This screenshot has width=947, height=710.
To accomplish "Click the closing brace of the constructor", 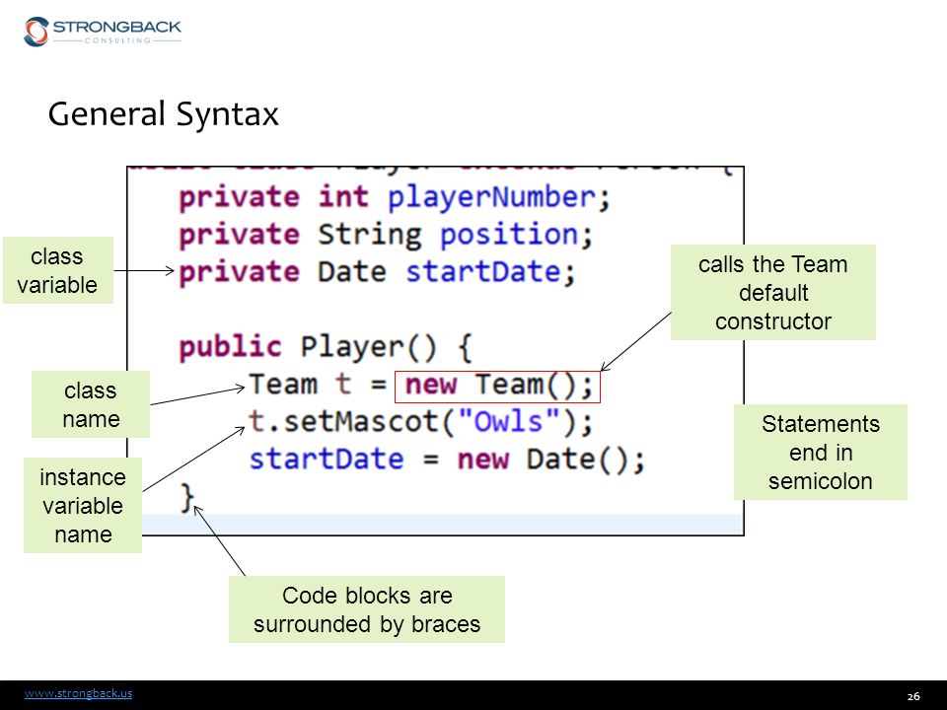I will click(x=187, y=497).
